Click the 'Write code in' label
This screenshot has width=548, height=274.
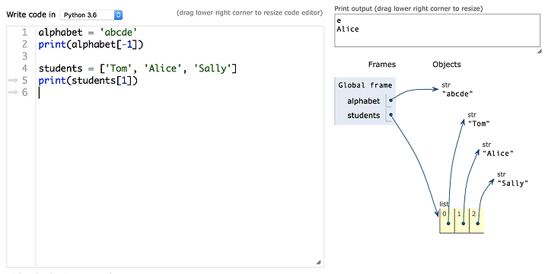pyautogui.click(x=31, y=14)
